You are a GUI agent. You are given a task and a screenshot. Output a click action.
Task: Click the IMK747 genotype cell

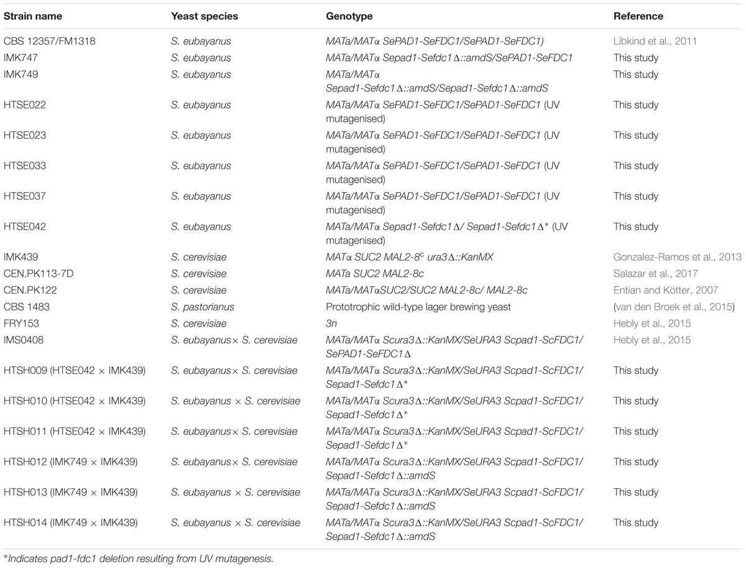pos(449,58)
